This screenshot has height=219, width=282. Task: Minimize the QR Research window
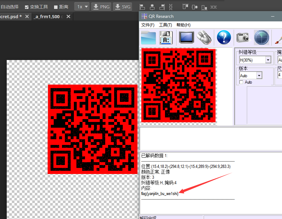pyautogui.click(x=273, y=16)
